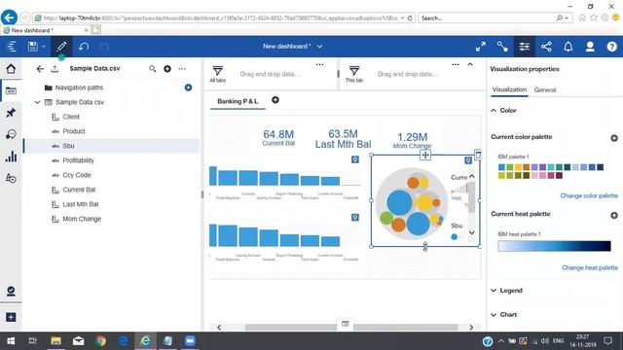Screen dimensions: 623x350
Task: Open more options for the data source
Action: pyautogui.click(x=182, y=69)
